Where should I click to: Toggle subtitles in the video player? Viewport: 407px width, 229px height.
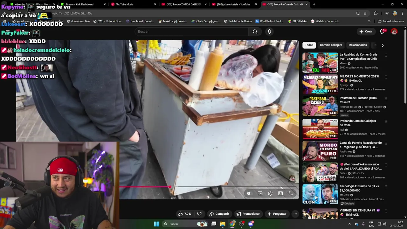point(260,193)
